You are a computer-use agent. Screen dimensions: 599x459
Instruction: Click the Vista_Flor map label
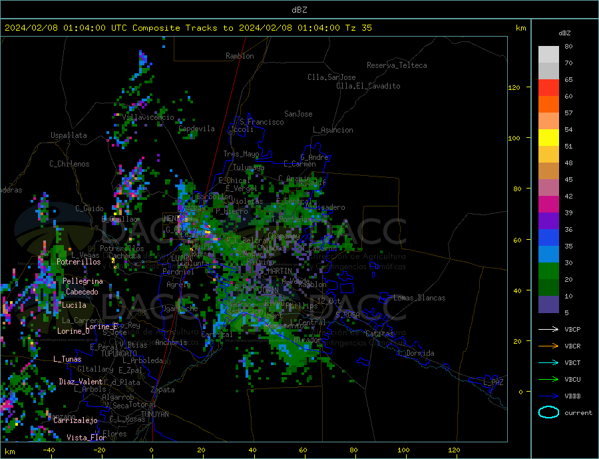[x=87, y=438]
